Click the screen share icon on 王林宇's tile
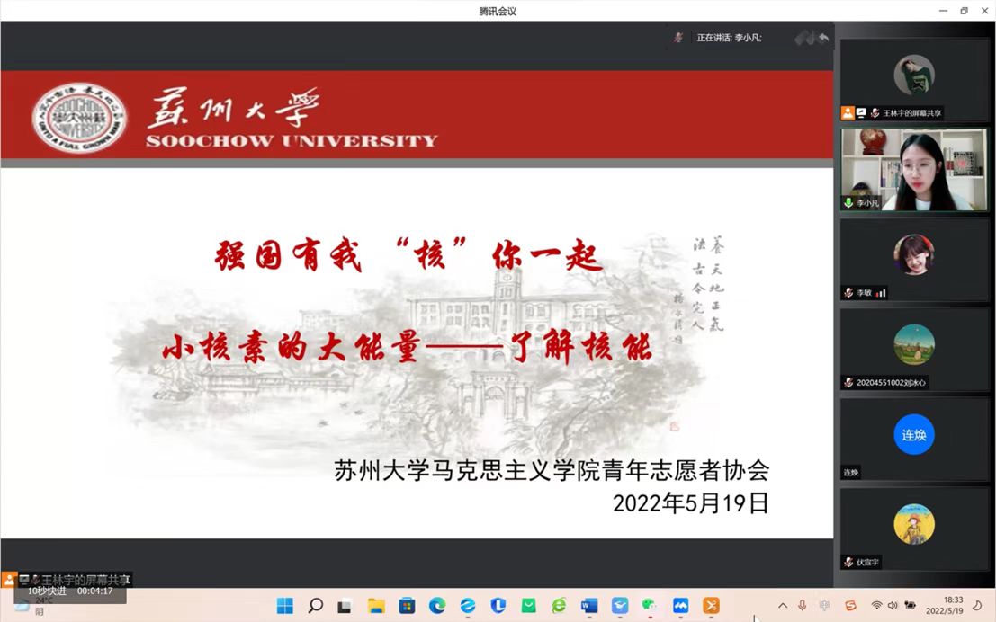 click(x=861, y=113)
